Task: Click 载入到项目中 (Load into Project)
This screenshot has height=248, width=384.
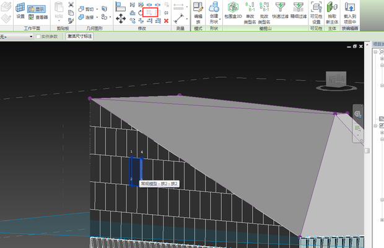Action: click(x=350, y=12)
